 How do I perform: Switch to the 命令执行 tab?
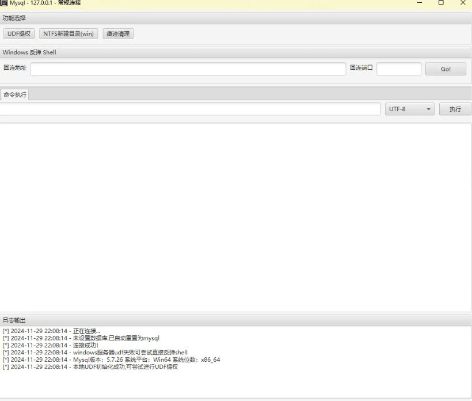[14, 95]
